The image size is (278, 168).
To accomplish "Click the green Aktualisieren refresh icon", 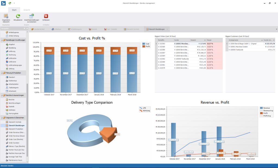I will pyautogui.click(x=18, y=16).
